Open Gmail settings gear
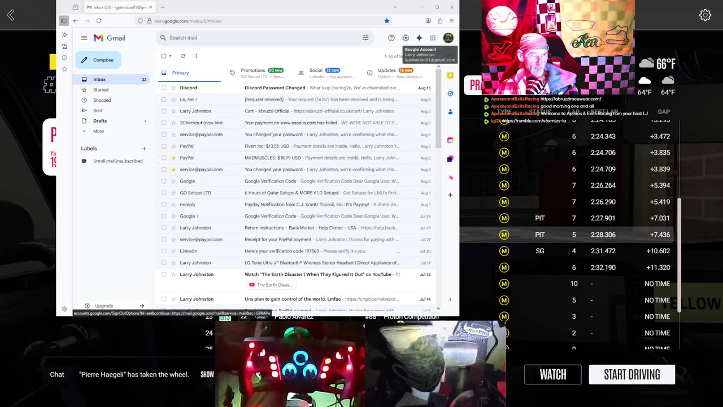This screenshot has width=723, height=407. (x=406, y=38)
